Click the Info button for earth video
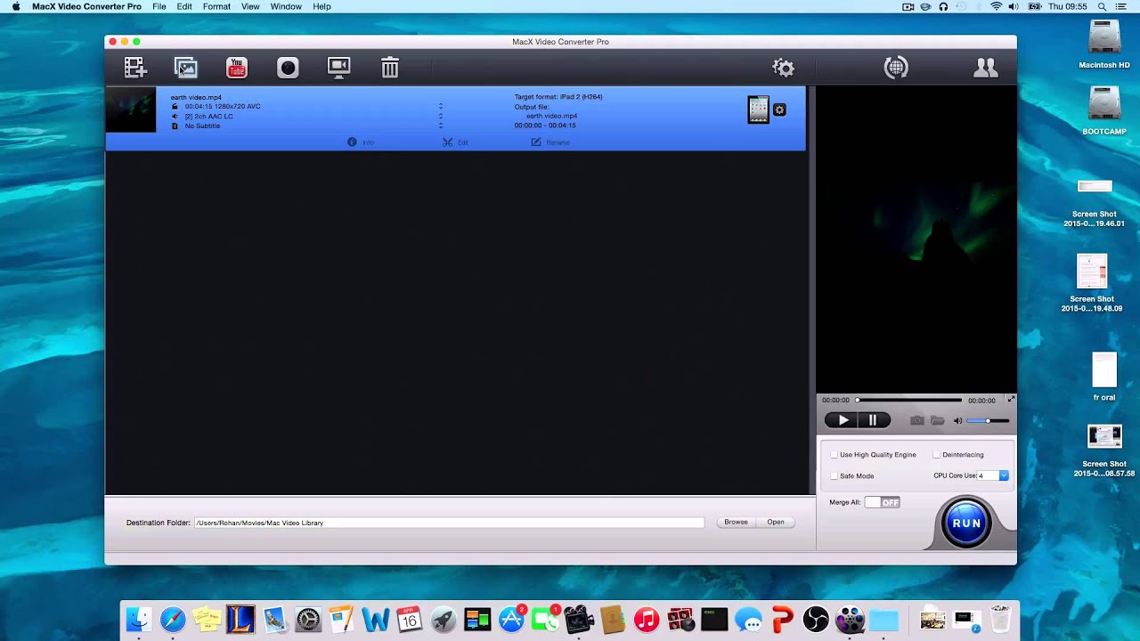 tap(361, 142)
